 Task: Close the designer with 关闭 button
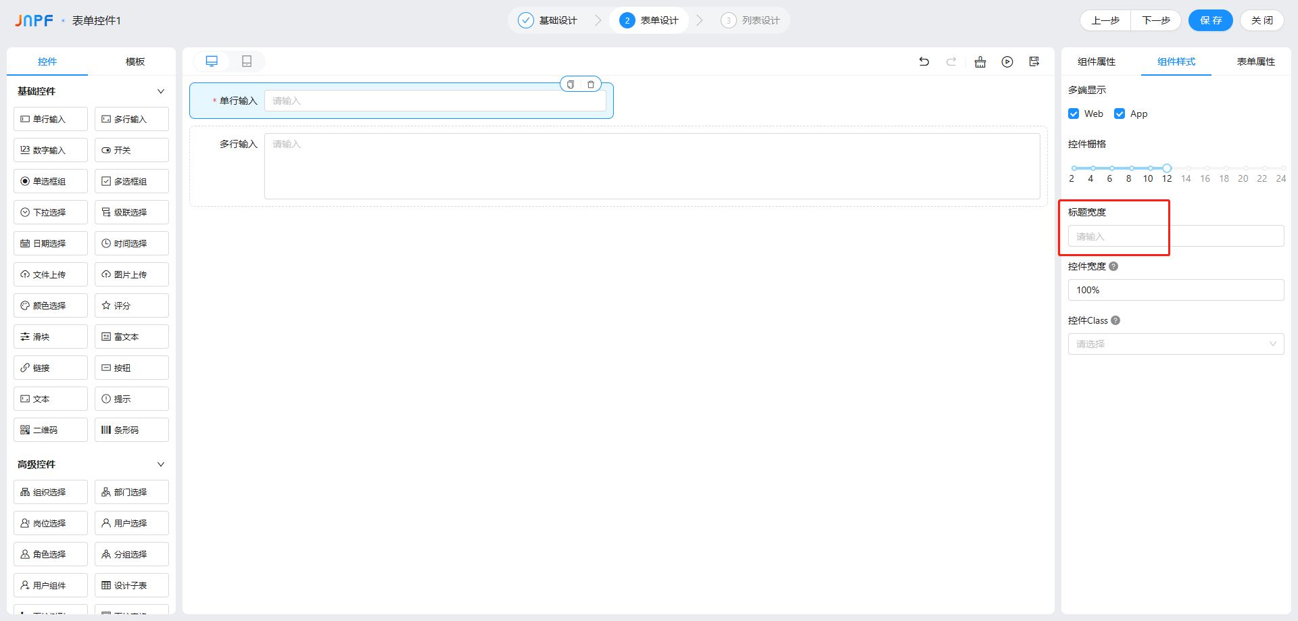(x=1262, y=20)
